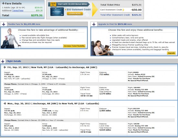Click the 4,024 miles total distance
This screenshot has width=178, height=138.
click(x=105, y=130)
